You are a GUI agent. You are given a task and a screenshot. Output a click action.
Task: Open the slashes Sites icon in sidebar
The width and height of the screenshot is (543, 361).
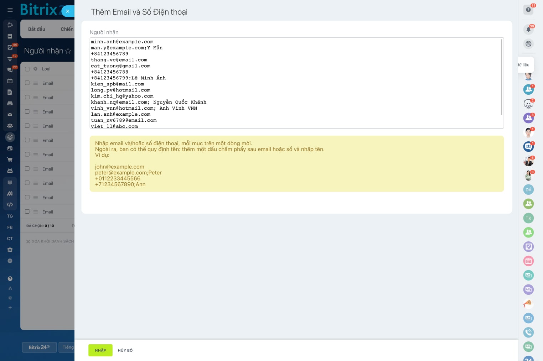(10, 193)
